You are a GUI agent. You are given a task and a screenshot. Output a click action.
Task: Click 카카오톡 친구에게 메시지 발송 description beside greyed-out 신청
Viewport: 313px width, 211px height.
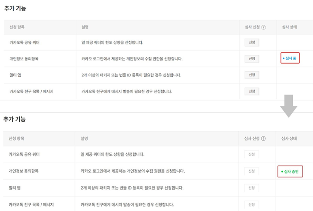pos(127,205)
